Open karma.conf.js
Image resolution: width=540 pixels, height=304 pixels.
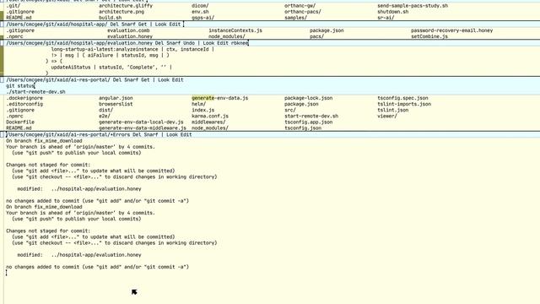[210, 117]
